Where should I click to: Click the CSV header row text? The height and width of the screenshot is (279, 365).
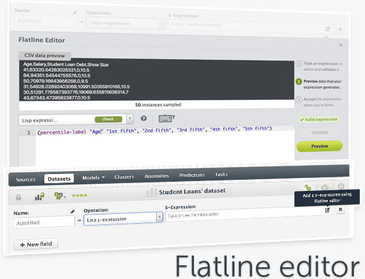[66, 65]
